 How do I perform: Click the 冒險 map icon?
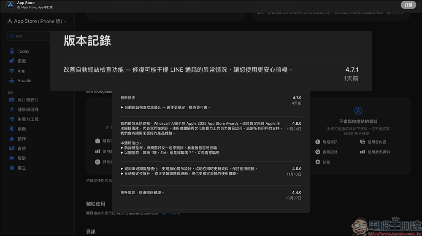[x=11, y=148]
